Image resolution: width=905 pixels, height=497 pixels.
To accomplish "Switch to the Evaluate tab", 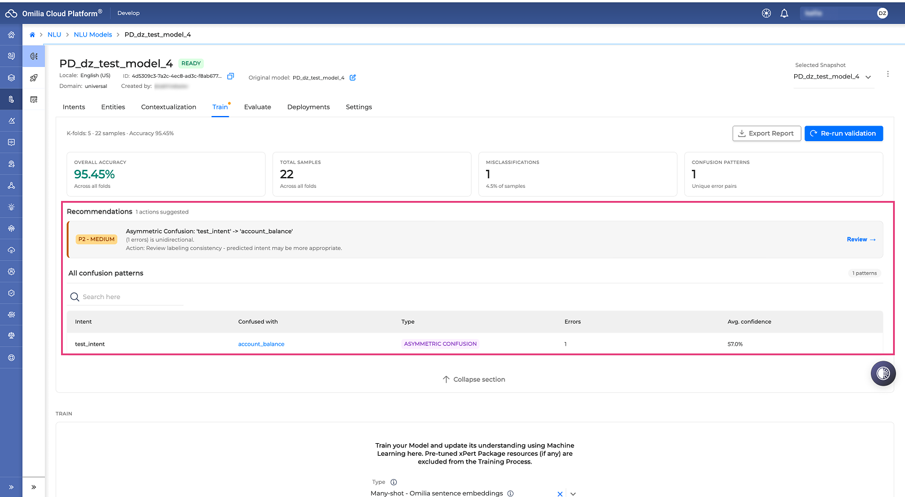I will 257,107.
